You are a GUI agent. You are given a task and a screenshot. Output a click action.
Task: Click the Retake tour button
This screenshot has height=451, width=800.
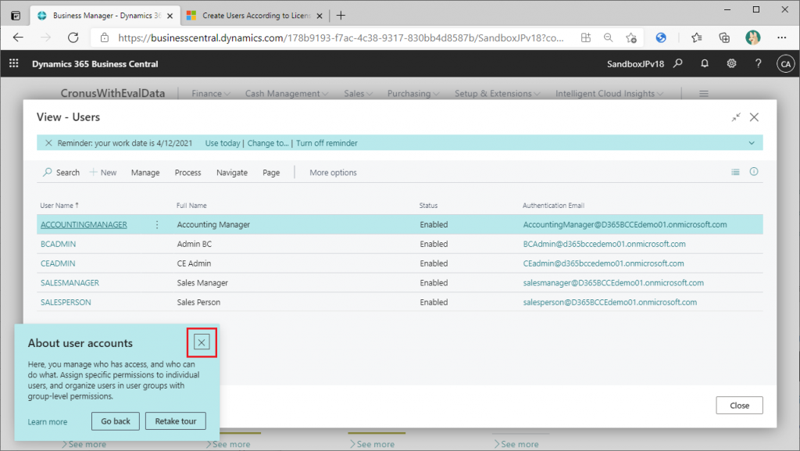coord(176,421)
